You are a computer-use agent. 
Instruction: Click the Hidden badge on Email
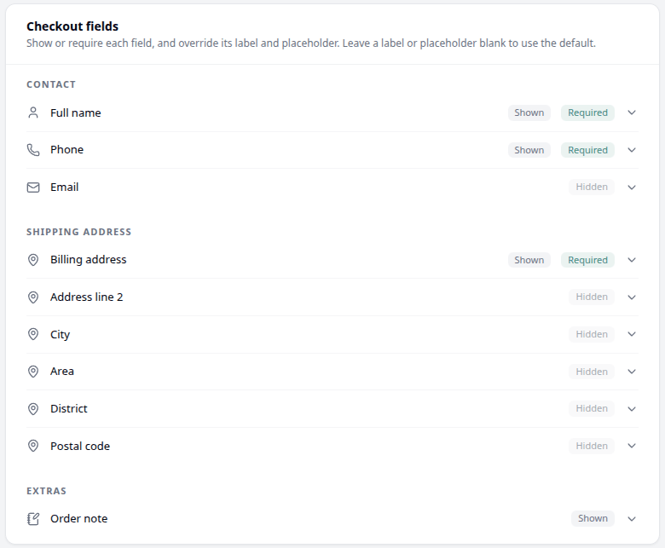point(592,187)
